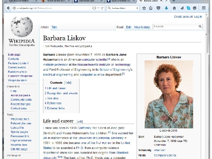This screenshot has height=159, width=212.
Task: Go back with the browser back arrow
Action: [8, 8]
